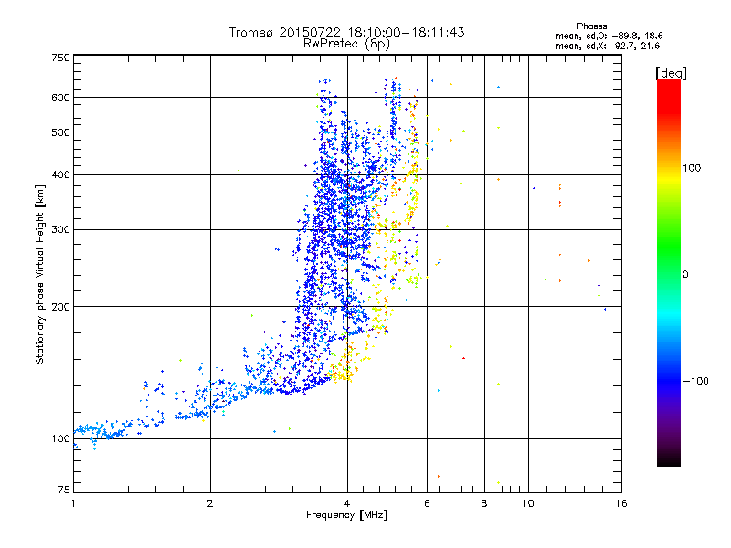Click the colorbar label '0'
The width and height of the screenshot is (731, 548).
[x=685, y=275]
